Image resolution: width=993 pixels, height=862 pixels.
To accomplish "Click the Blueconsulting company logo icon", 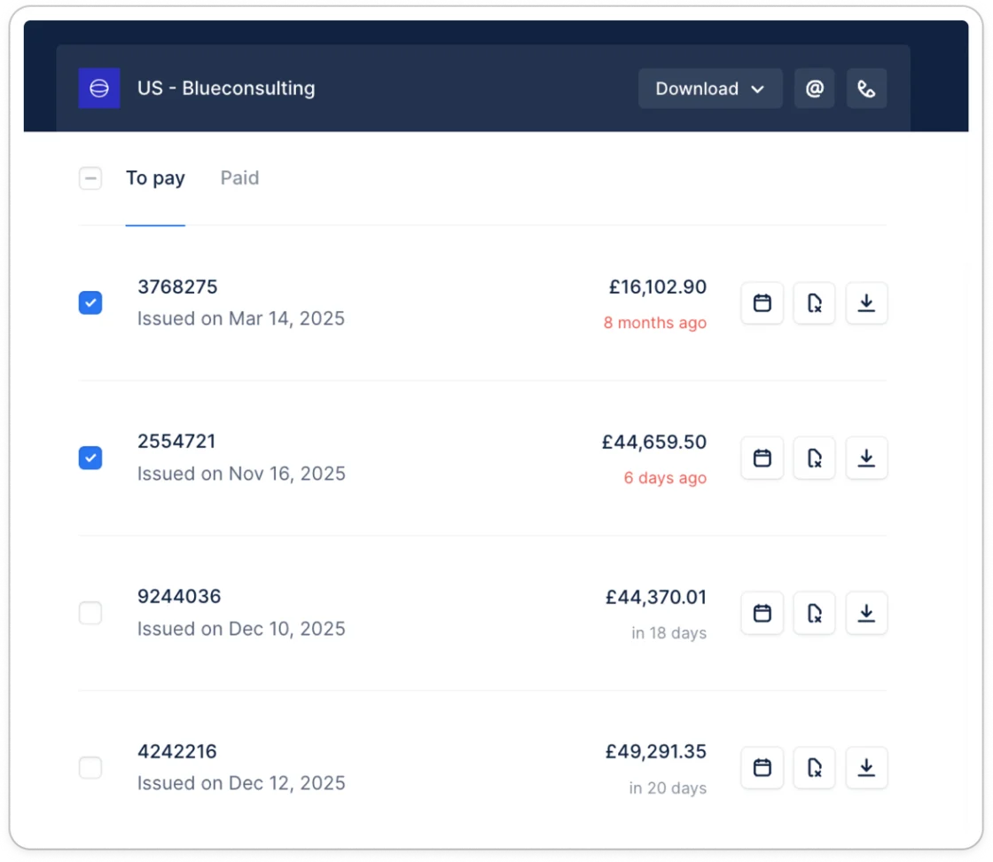I will 98,88.
